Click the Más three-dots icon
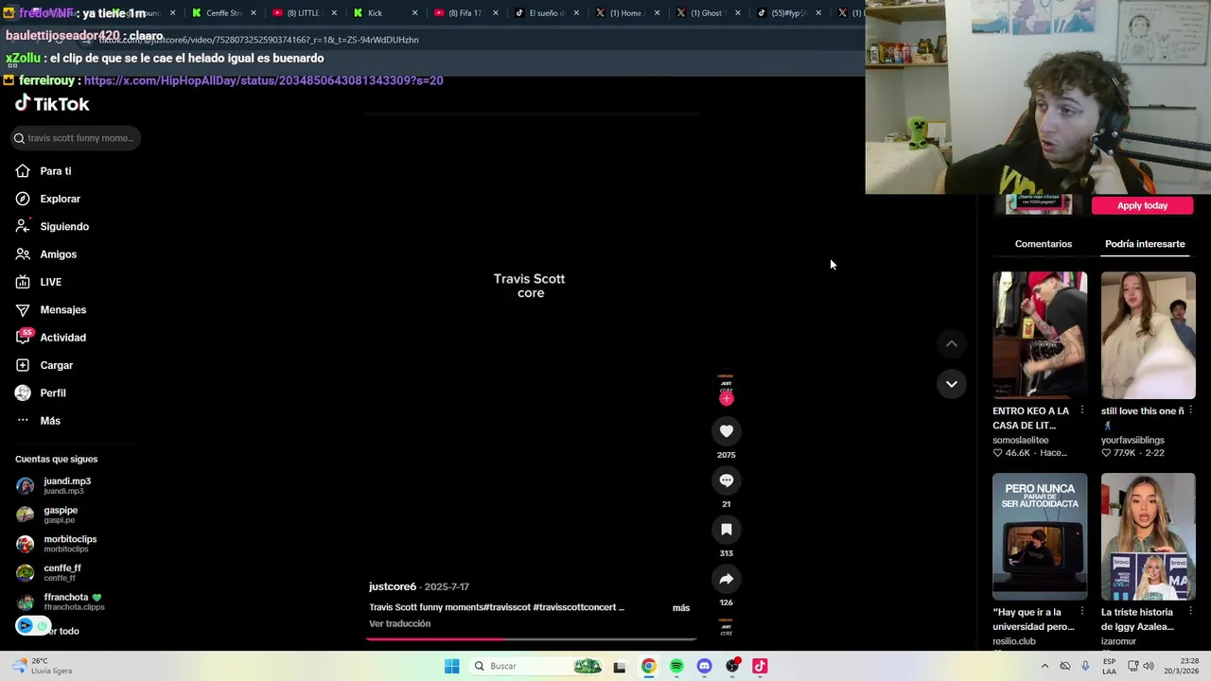Image resolution: width=1211 pixels, height=681 pixels. [x=23, y=421]
